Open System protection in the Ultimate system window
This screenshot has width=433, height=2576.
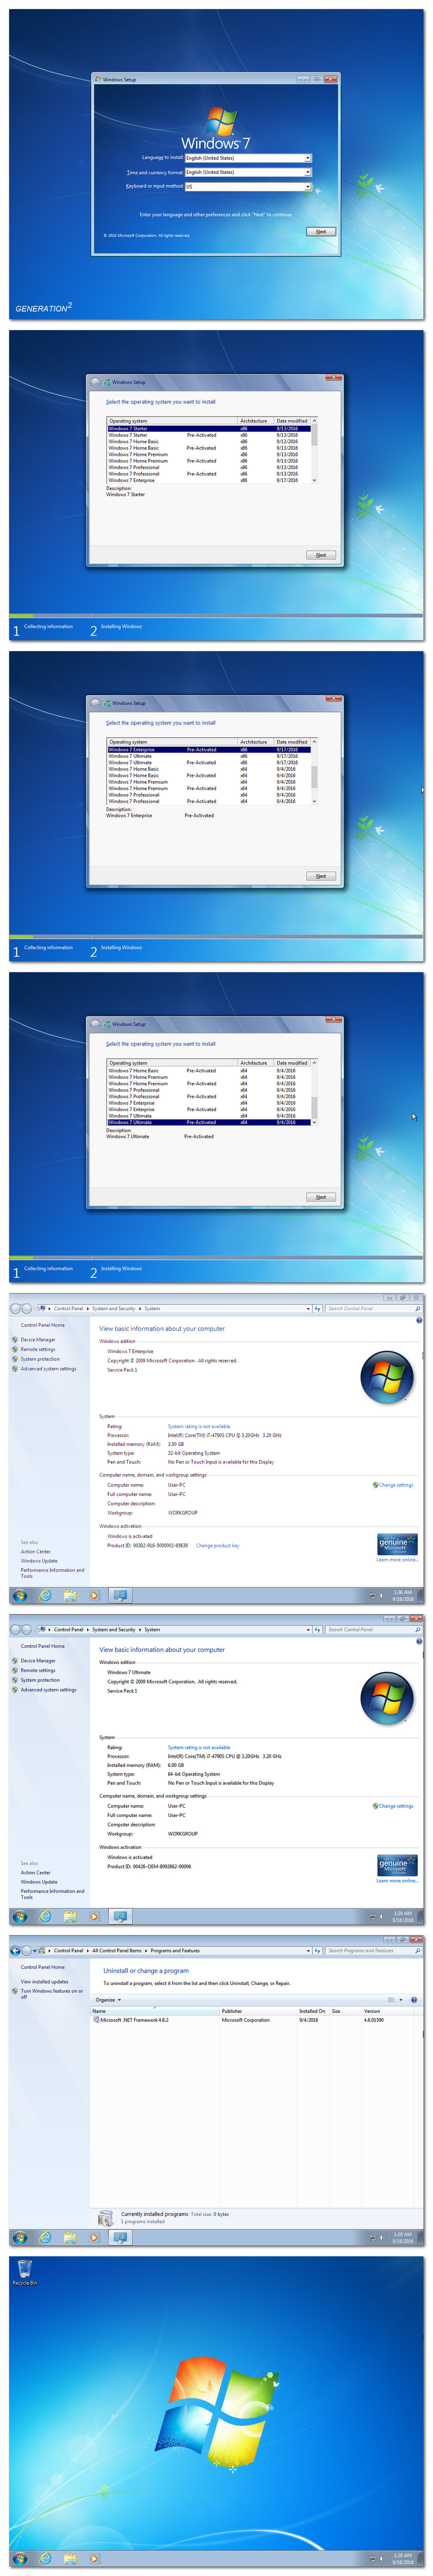40,1680
